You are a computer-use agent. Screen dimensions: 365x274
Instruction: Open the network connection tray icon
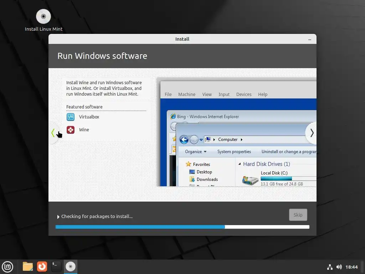coord(330,267)
